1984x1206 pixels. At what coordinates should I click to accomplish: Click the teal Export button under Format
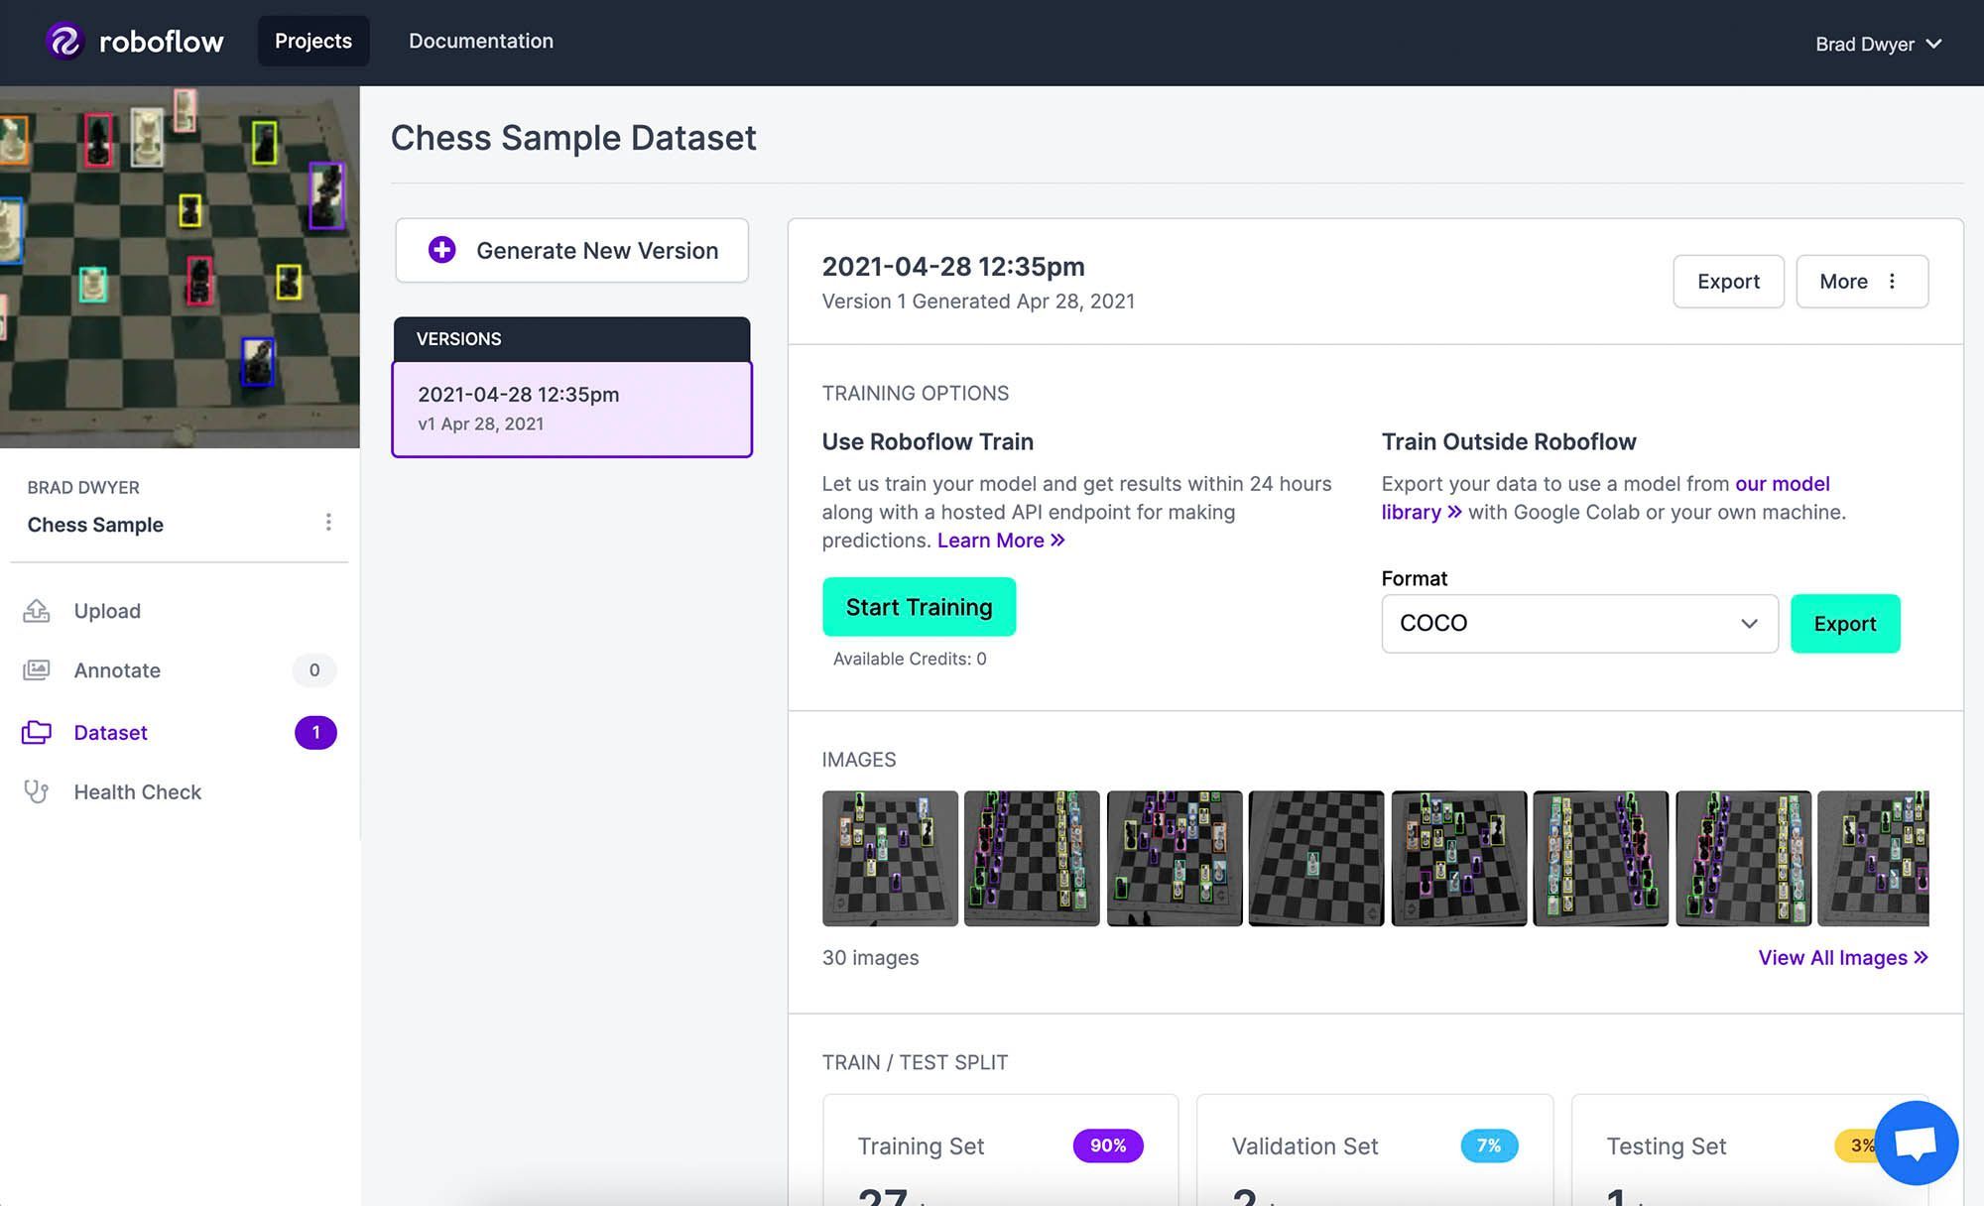(1844, 624)
